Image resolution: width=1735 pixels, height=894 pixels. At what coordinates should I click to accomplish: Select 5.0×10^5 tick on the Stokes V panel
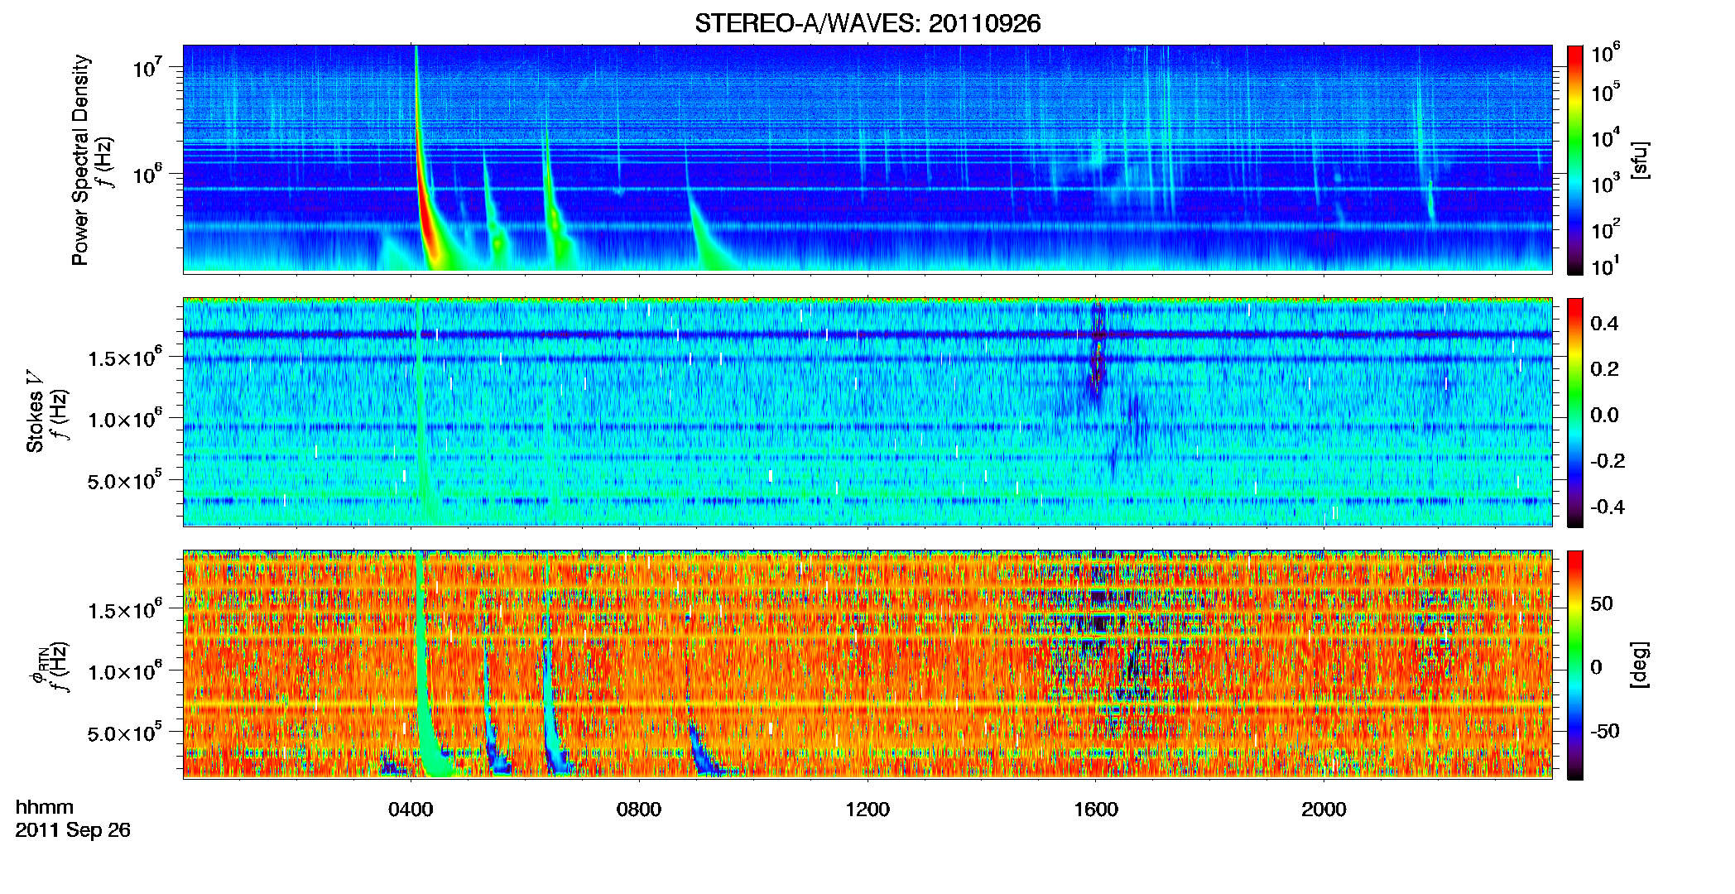pyautogui.click(x=125, y=480)
